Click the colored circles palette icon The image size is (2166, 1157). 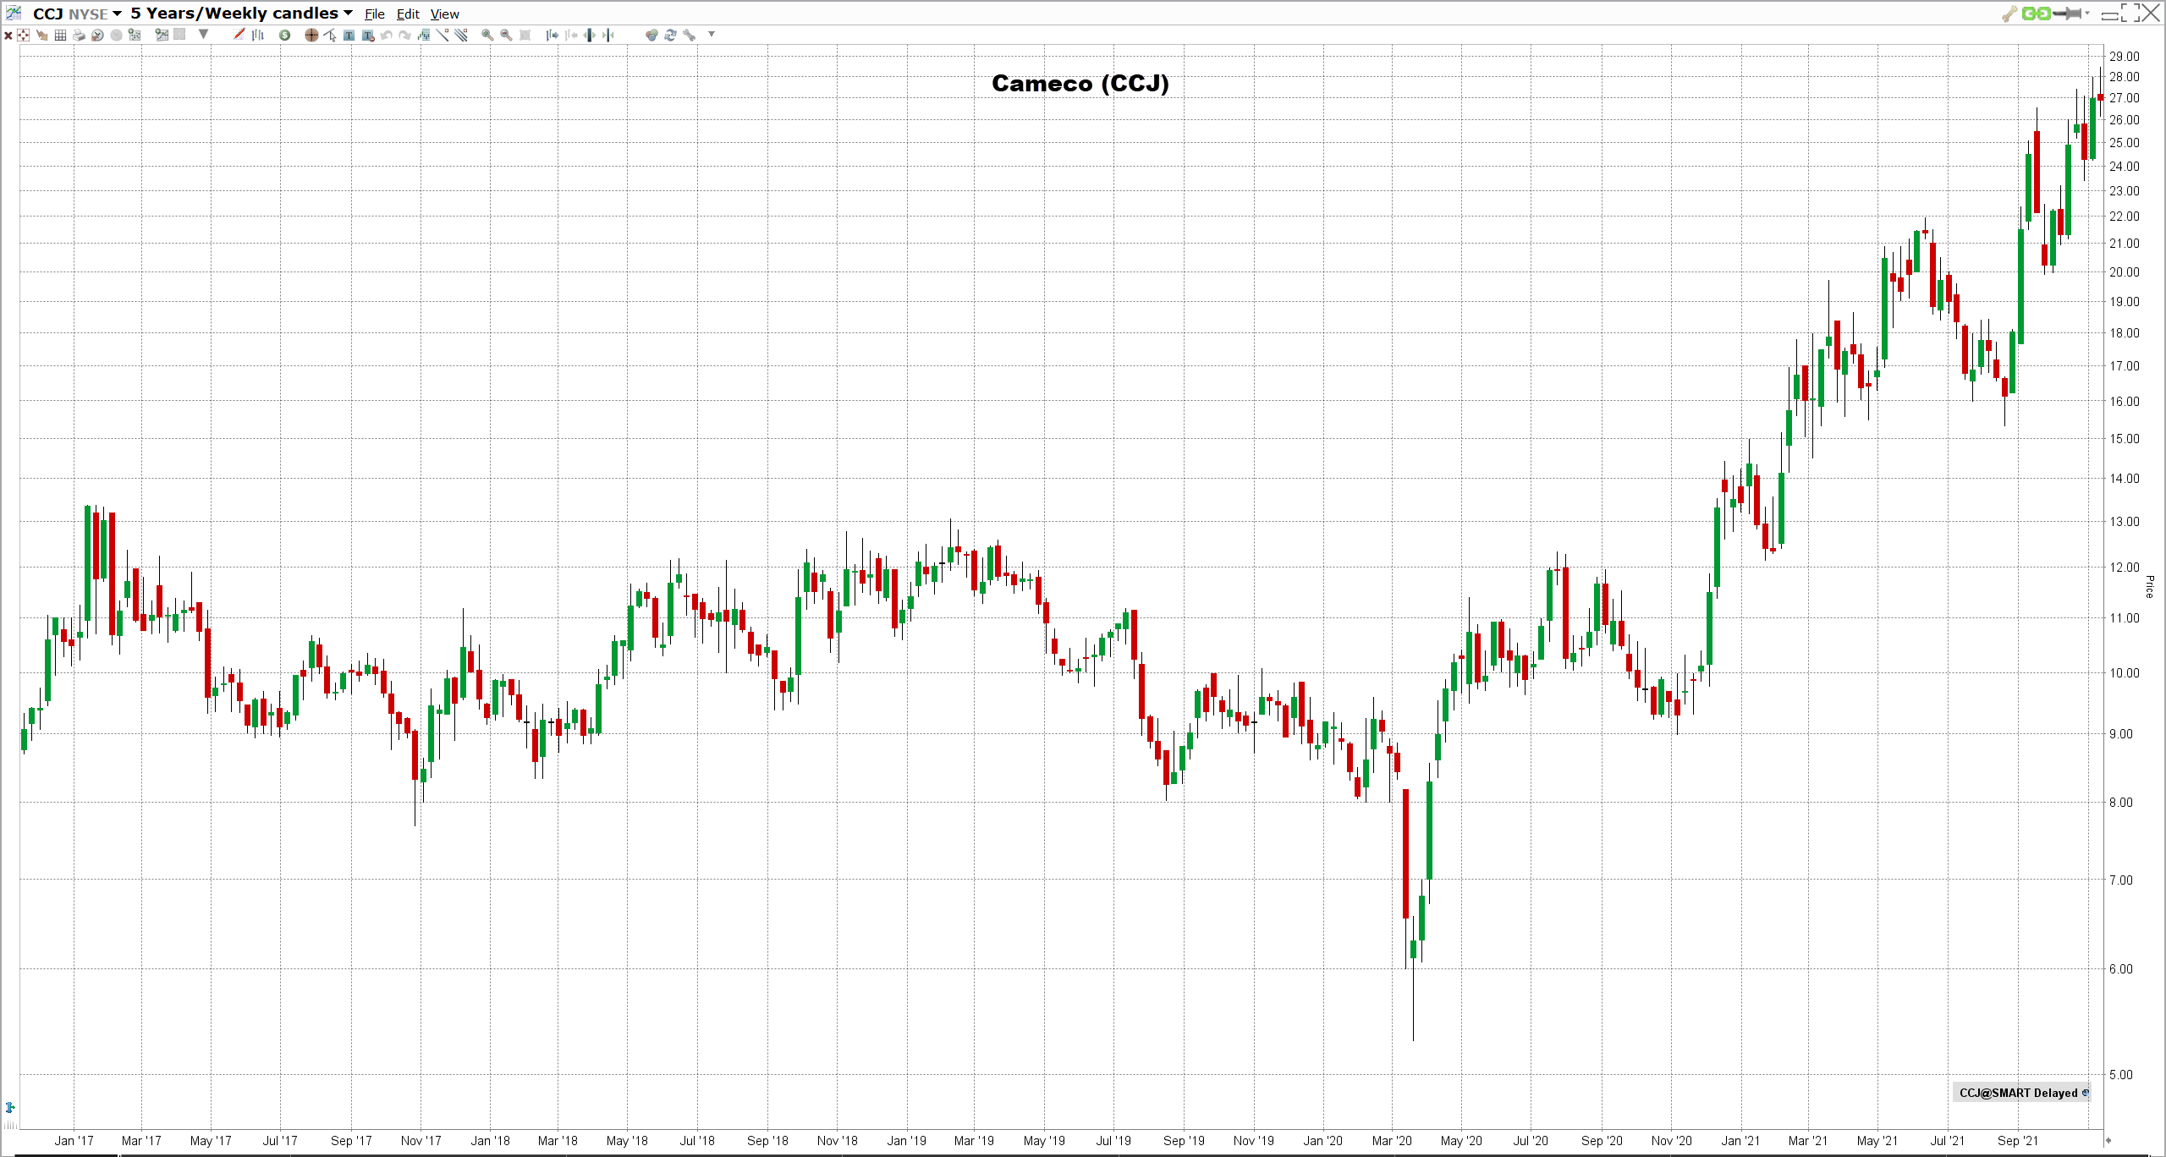[x=651, y=35]
